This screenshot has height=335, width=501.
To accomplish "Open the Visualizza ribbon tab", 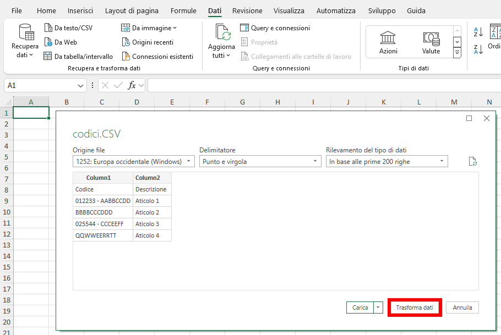I will 288,10.
